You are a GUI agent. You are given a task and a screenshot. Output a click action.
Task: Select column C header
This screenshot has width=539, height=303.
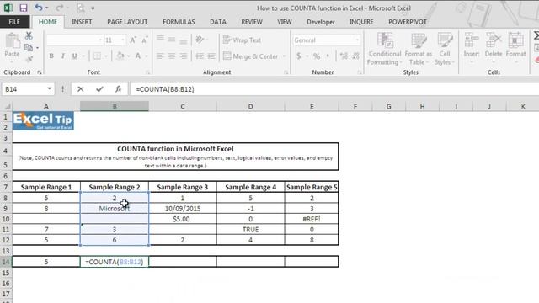click(x=183, y=107)
